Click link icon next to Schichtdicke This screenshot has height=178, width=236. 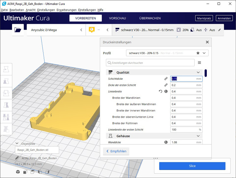(166, 79)
